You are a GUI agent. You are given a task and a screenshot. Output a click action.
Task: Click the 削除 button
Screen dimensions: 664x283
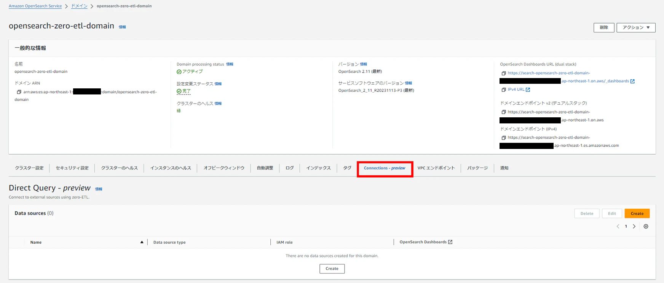(x=604, y=27)
